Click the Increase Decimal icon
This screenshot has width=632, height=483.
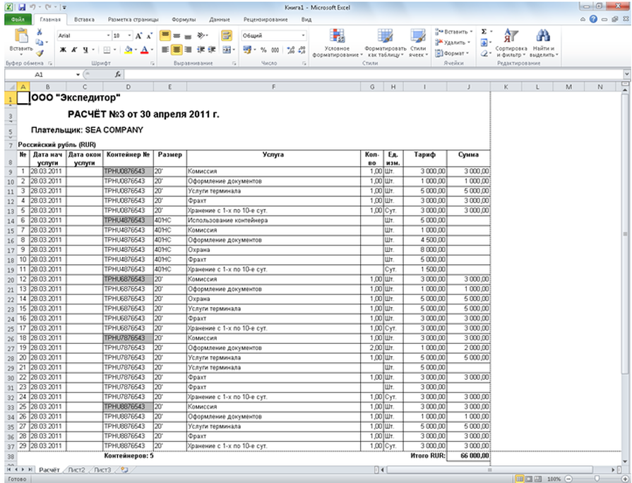coord(291,49)
